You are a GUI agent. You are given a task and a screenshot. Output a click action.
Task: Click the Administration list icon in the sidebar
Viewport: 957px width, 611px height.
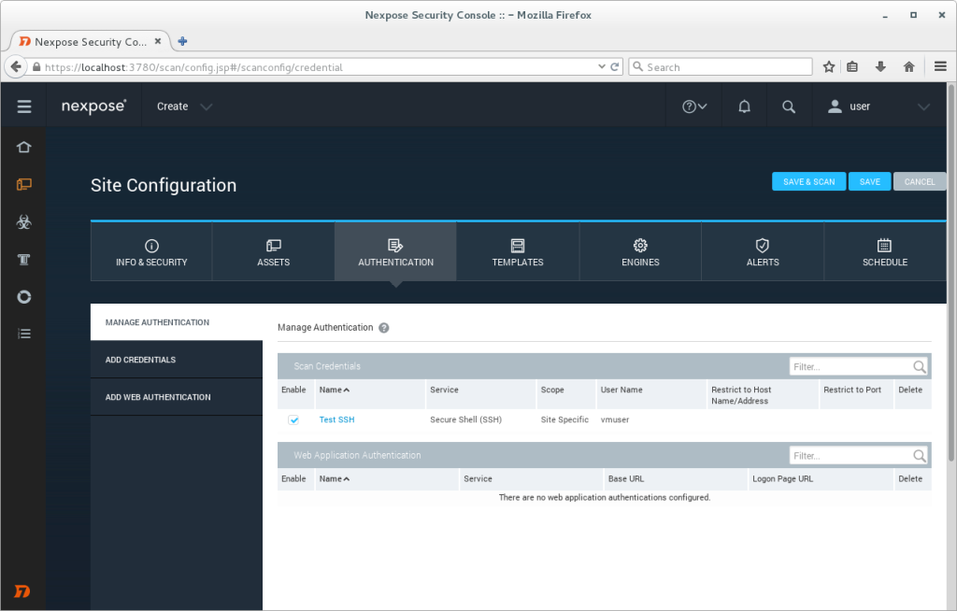pyautogui.click(x=23, y=334)
